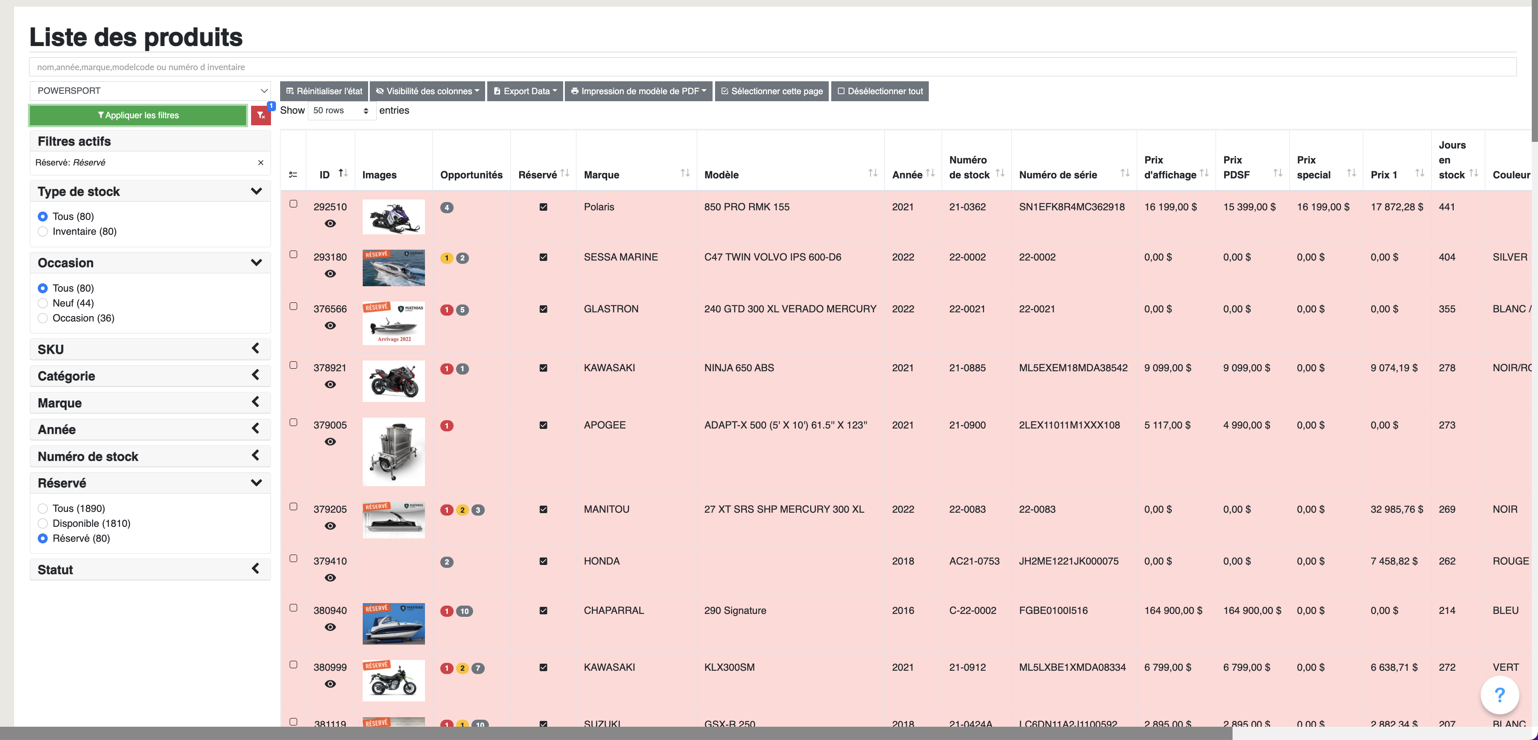Sort by Numéro de stock arrows
The width and height of the screenshot is (1538, 740).
pyautogui.click(x=1000, y=173)
